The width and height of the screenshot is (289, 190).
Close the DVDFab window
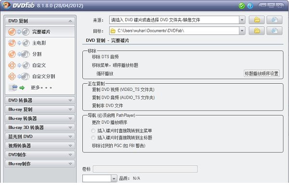tap(280, 6)
